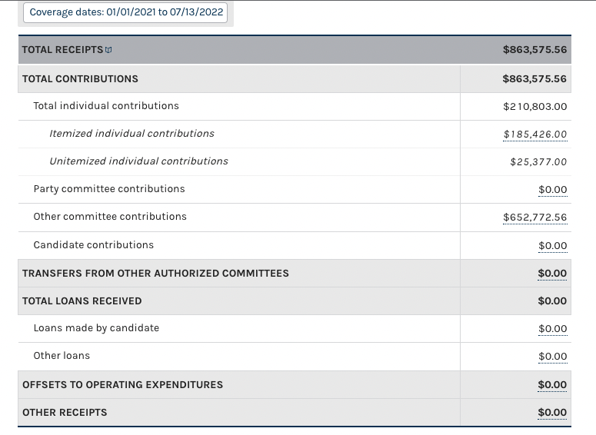Screen dimensions: 596x435
Task: Click the Other committee contributions label
Action: pyautogui.click(x=110, y=217)
